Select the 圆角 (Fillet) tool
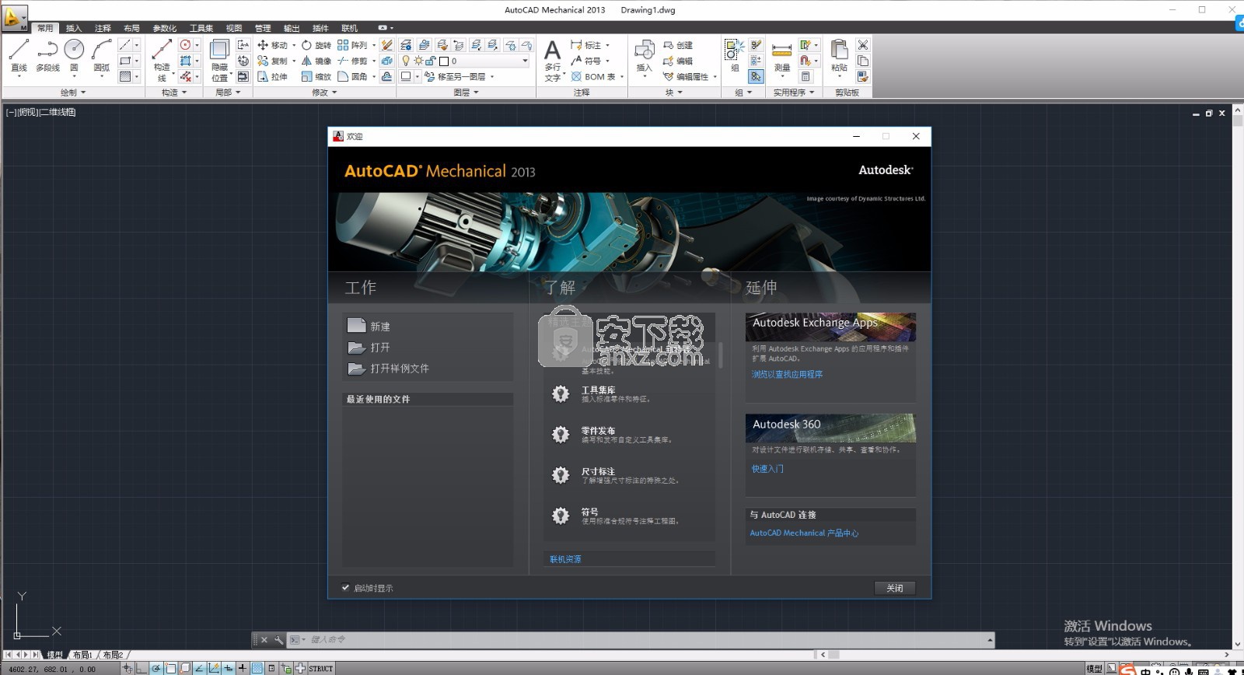This screenshot has height=675, width=1244. pos(352,76)
